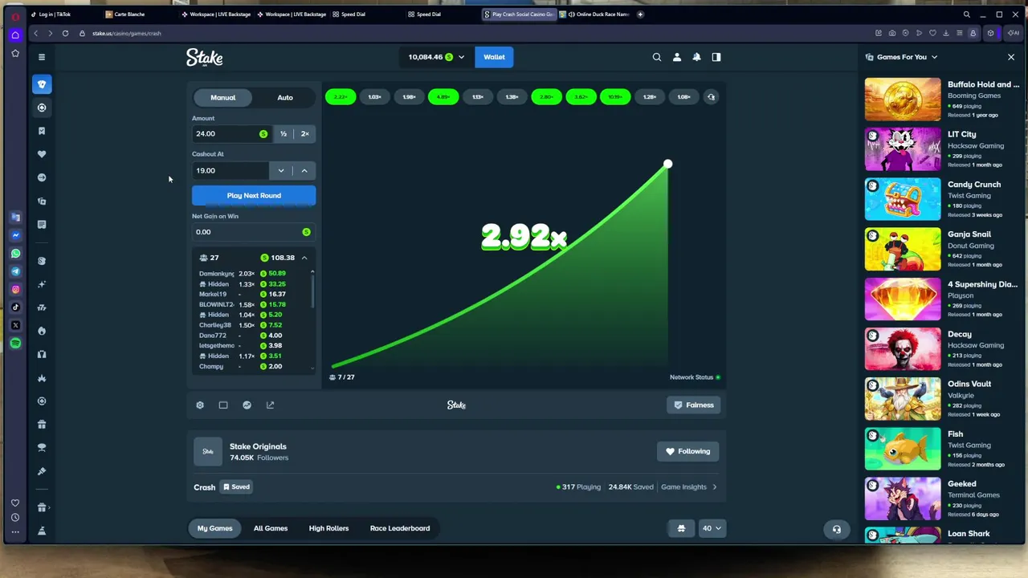
Task: Expand Game Insights
Action: click(688, 487)
